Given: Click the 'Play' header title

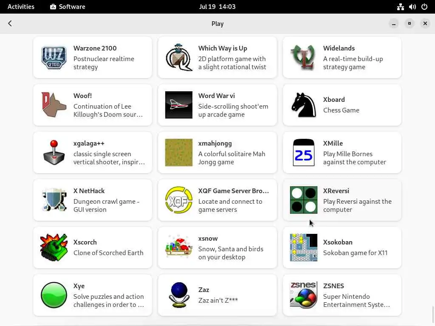Looking at the screenshot, I should click(x=217, y=24).
